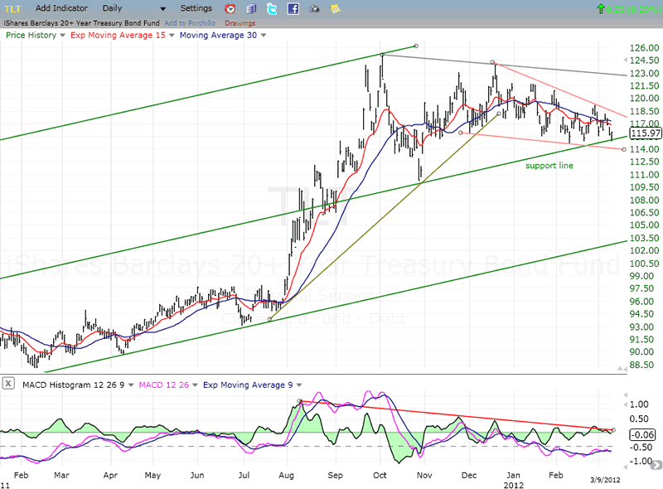Click the camera snapshot icon
Screen dimensions: 663x489
pos(314,8)
